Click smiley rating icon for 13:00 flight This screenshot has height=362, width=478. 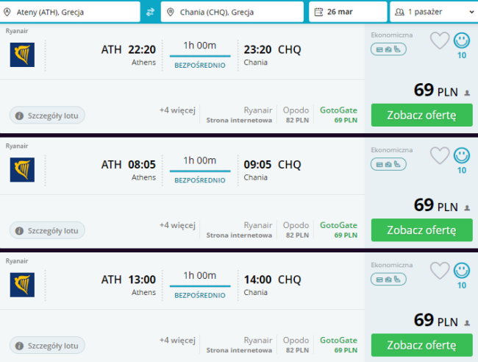click(462, 271)
